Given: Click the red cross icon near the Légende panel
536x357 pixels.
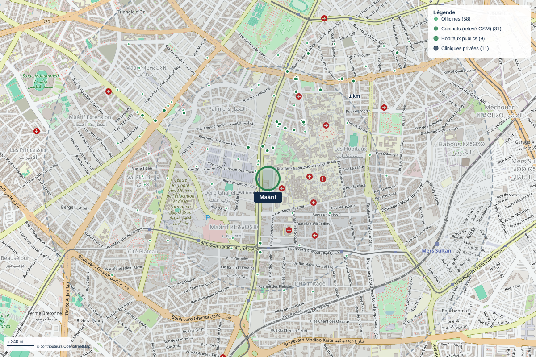Looking at the screenshot, I should [324, 18].
